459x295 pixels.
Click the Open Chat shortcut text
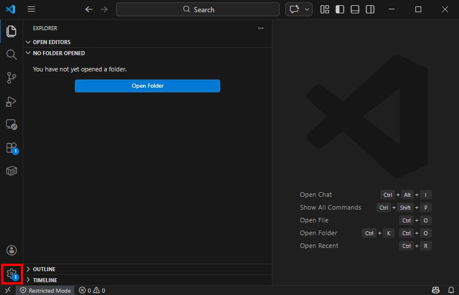[x=316, y=195]
